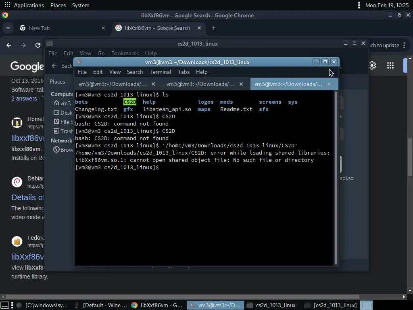Open the terminal File menu
This screenshot has width=413, height=310.
pyautogui.click(x=82, y=72)
